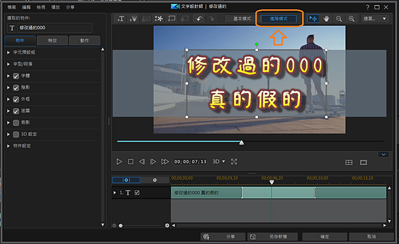Image resolution: width=399 pixels, height=244 pixels.
Task: Play the title preview
Action: click(119, 162)
